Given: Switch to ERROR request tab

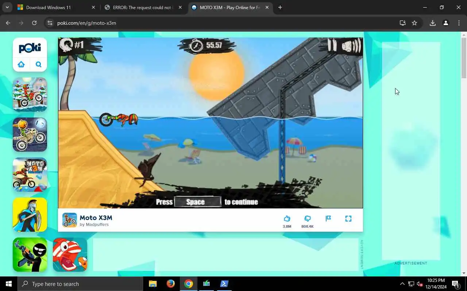Looking at the screenshot, I should coord(142,7).
